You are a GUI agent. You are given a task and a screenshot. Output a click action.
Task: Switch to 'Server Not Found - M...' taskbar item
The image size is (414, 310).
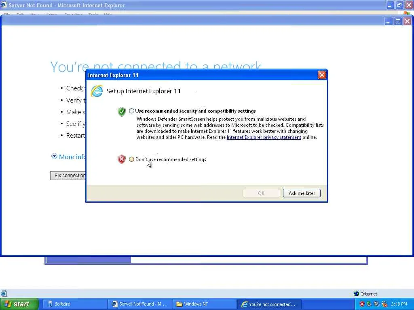[139, 304]
